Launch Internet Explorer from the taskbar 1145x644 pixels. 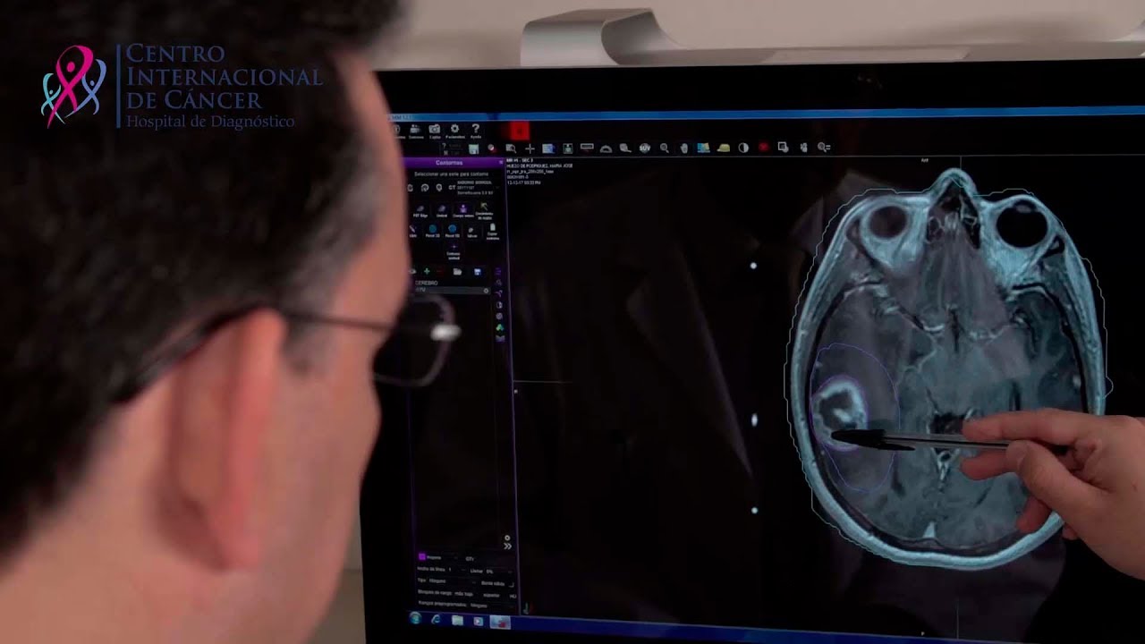436,619
